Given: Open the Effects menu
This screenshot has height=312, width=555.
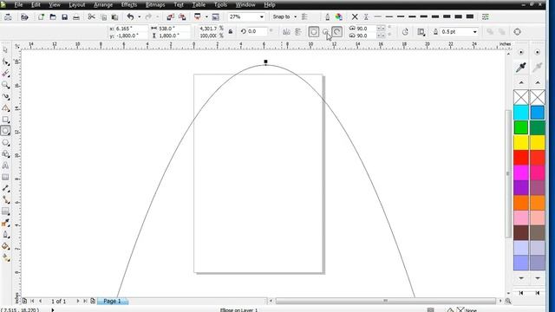Looking at the screenshot, I should (x=129, y=4).
